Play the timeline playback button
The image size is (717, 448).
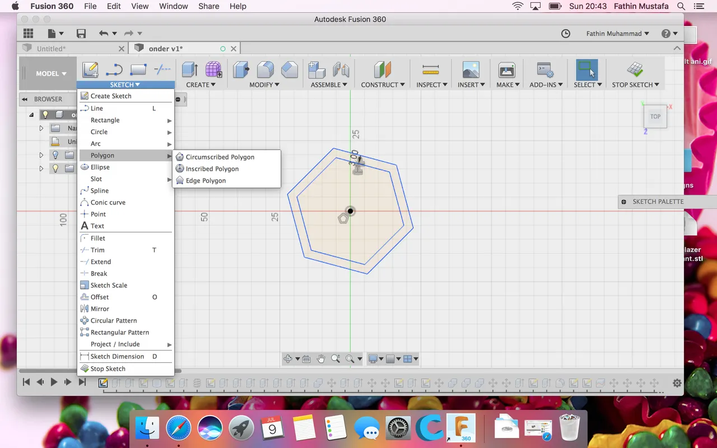point(54,382)
